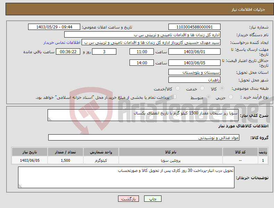Click the resize handle of description textarea
Image resolution: width=274 pixels, height=208 pixels.
click(x=50, y=119)
